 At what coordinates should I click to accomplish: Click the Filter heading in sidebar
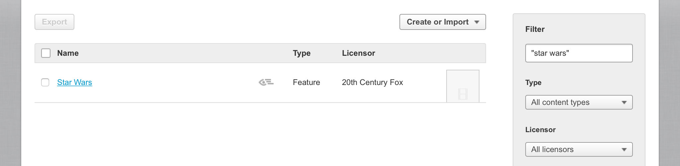[535, 29]
